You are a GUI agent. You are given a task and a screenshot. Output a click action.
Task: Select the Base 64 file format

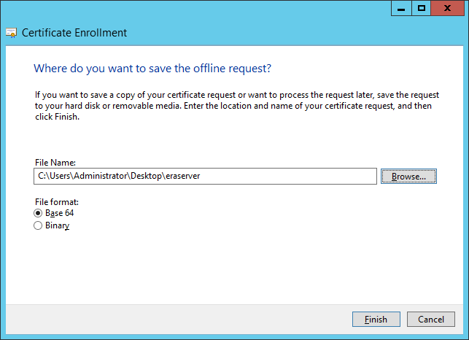coord(39,213)
